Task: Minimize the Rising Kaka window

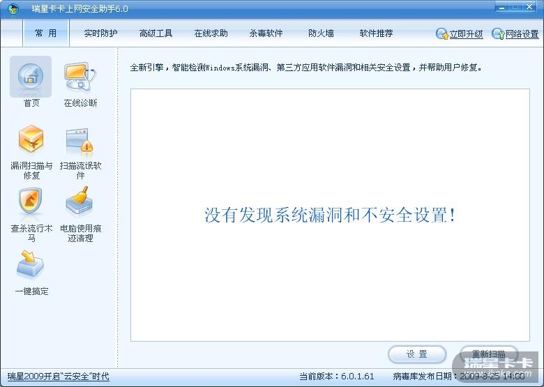Action: (501, 7)
